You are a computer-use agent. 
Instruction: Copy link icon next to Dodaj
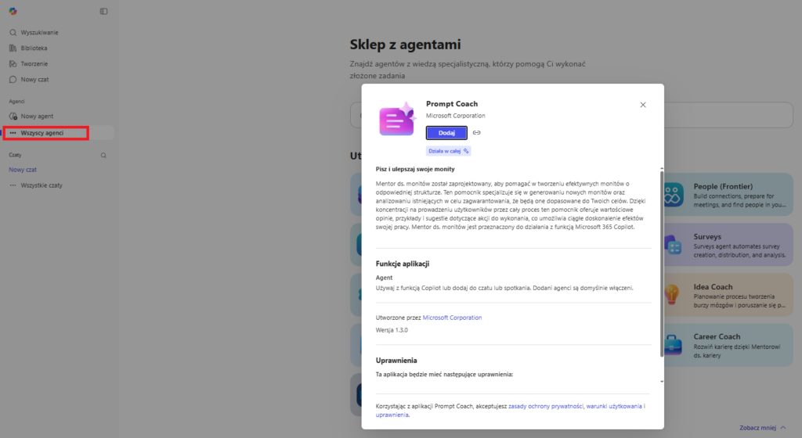pos(477,133)
